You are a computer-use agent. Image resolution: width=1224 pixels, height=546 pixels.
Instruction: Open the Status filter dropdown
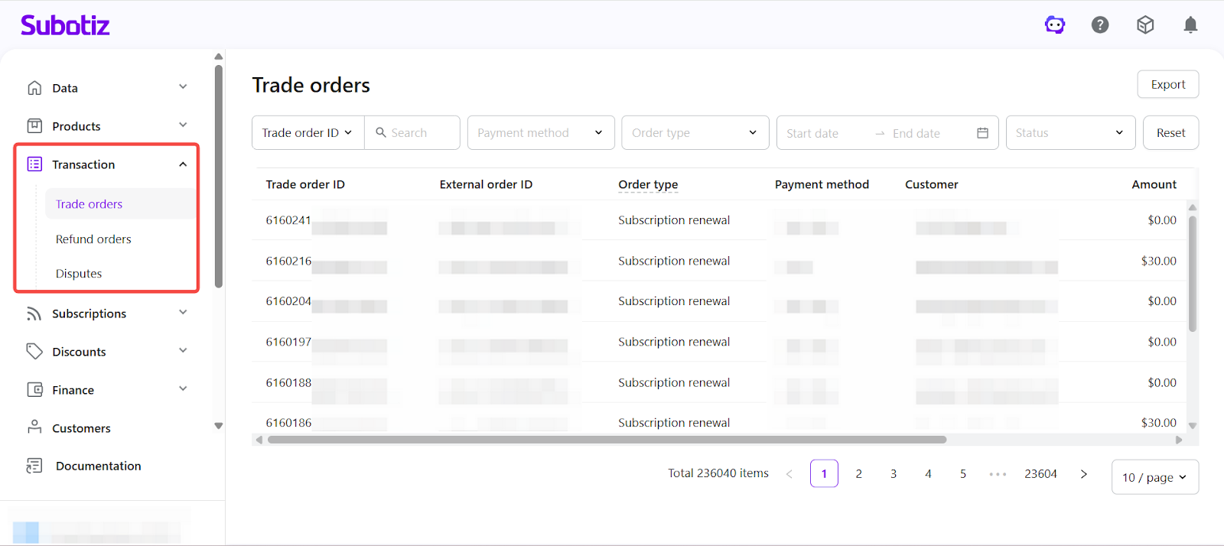(1069, 133)
